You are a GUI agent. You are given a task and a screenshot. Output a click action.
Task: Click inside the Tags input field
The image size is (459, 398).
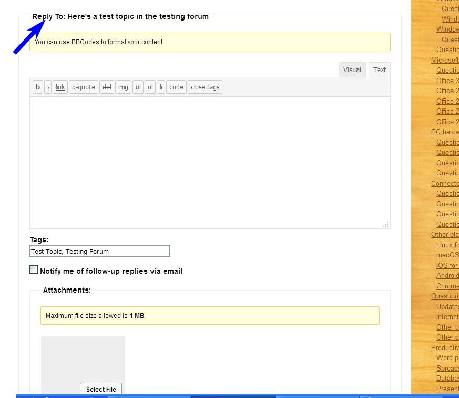(x=99, y=252)
